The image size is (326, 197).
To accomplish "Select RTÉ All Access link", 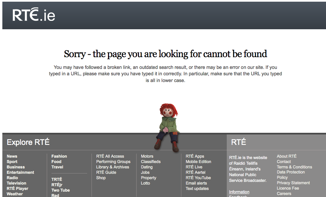I will coord(110,156).
